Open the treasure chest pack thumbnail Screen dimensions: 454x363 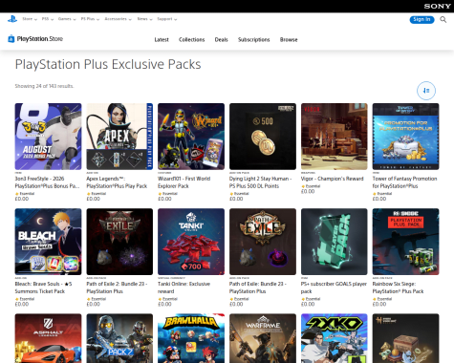[405, 338]
